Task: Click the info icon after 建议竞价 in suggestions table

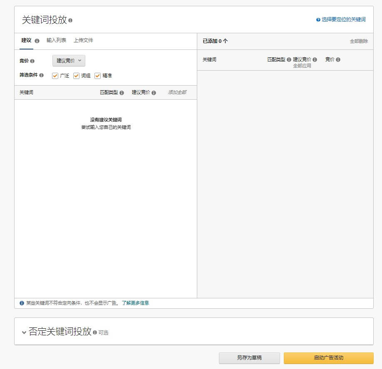Action: click(154, 92)
